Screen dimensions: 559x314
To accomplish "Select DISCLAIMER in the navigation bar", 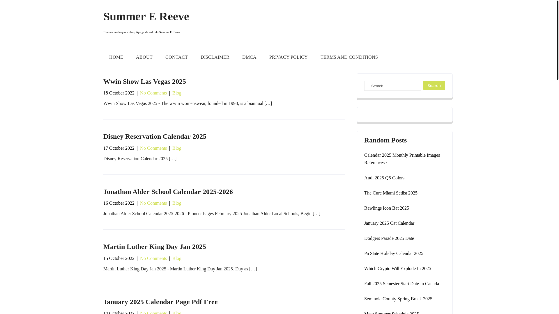I will pos(215,57).
